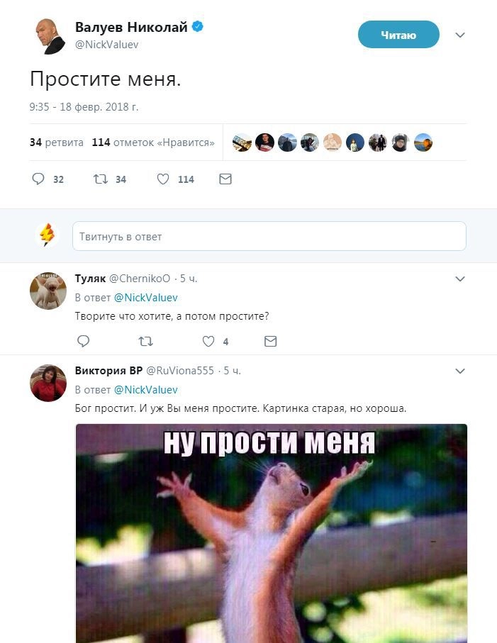This screenshot has width=497, height=643.
Task: Open Валуев Николай profile avatar
Action: point(49,36)
